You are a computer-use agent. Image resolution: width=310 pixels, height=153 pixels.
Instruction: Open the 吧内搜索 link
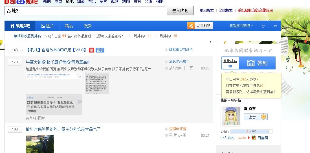click(207, 10)
